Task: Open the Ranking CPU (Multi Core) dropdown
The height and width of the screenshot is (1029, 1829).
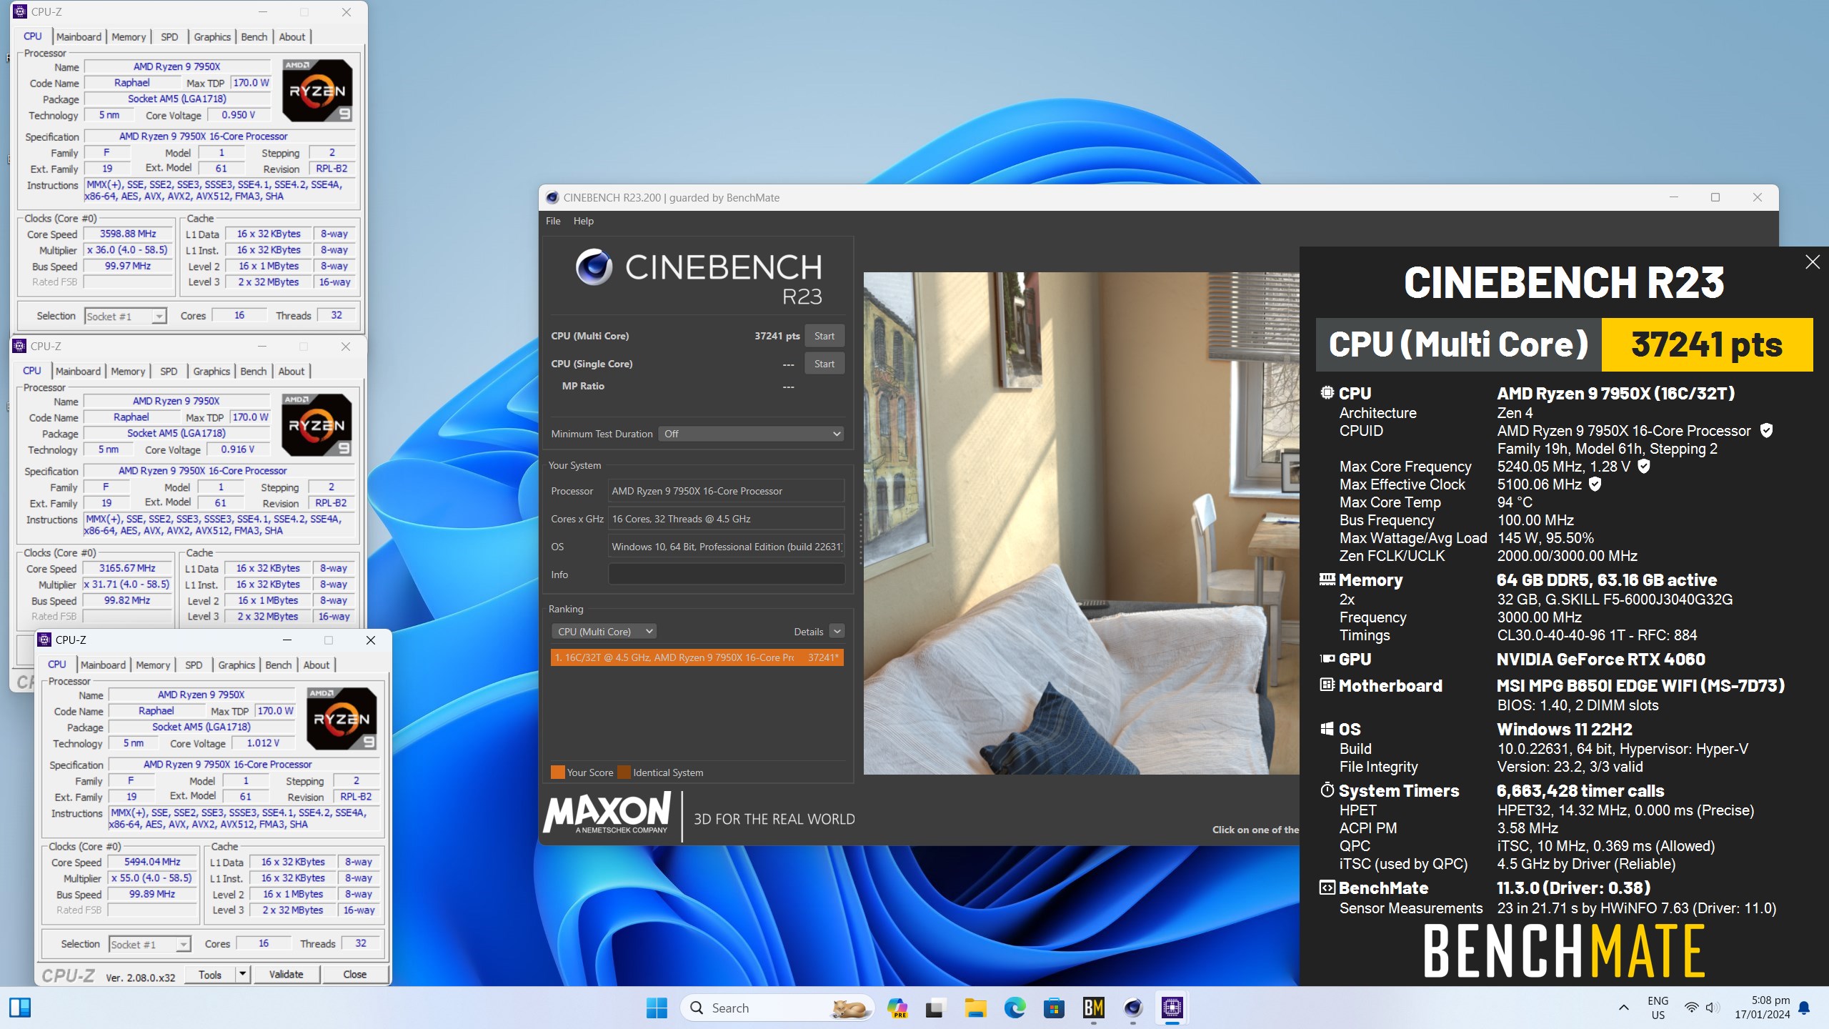Action: click(x=604, y=632)
